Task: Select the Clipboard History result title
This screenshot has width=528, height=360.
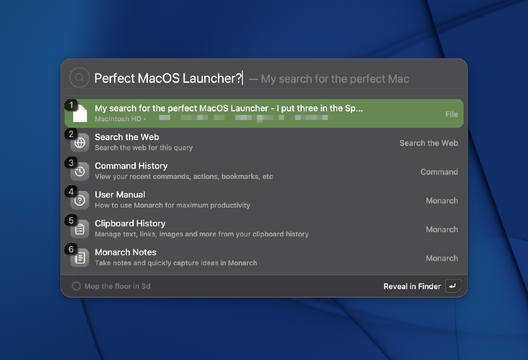Action: tap(130, 224)
